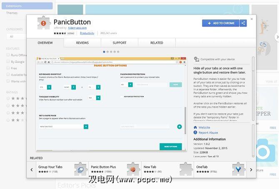The width and height of the screenshot is (279, 189).
Task: Click the reload icon in the screenshot browser
Action: tap(45, 62)
